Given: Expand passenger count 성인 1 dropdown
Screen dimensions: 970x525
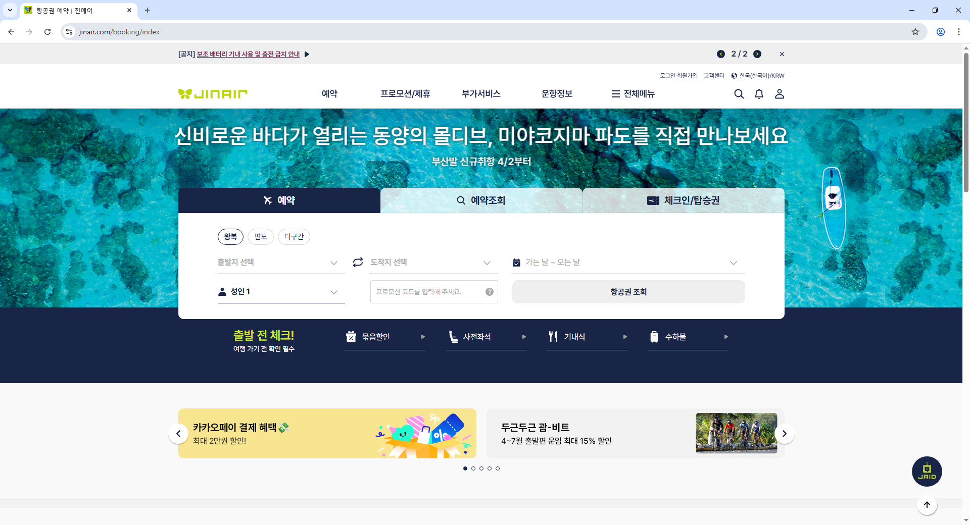Looking at the screenshot, I should tap(281, 292).
